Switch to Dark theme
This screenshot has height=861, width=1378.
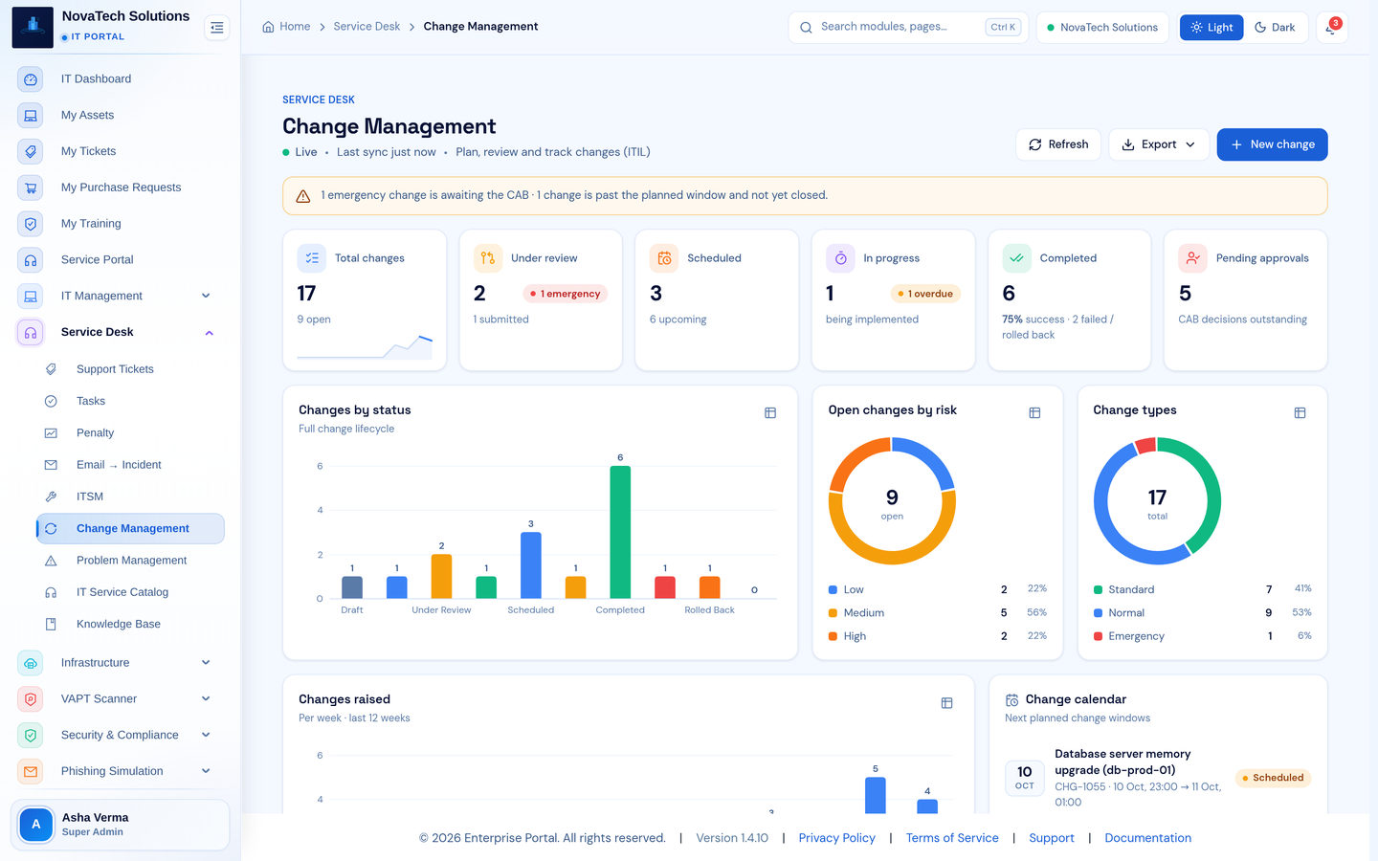tap(1275, 28)
